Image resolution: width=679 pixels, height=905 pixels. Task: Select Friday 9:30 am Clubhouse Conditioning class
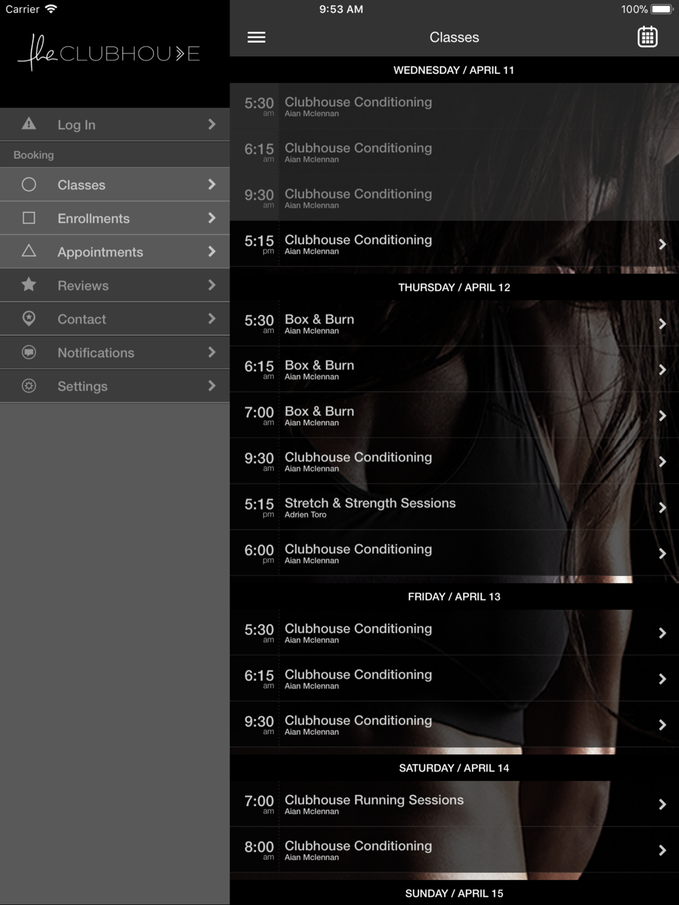454,725
